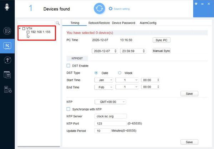
Task: Switch to the Device Password tab
Action: [x=123, y=23]
